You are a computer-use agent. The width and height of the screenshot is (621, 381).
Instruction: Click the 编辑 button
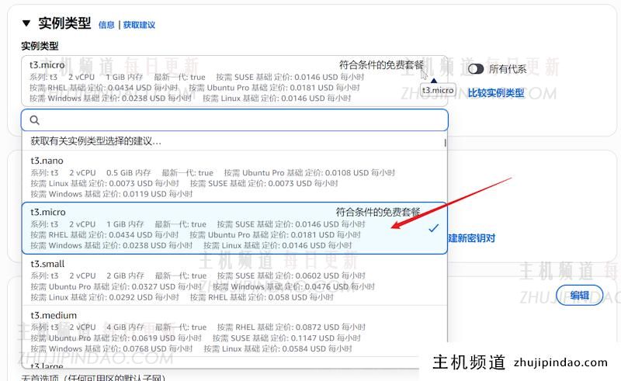(579, 295)
